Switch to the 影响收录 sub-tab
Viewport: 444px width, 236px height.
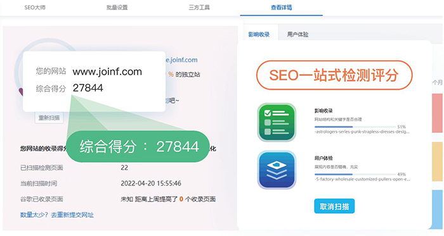(x=259, y=34)
